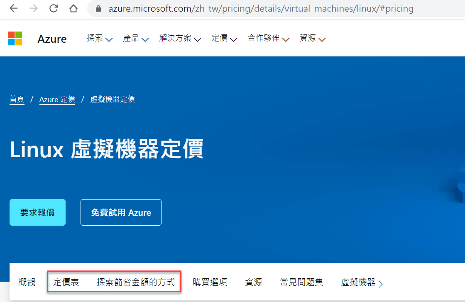Open the 購買選項 tab
Screen dimensions: 465x302
[x=210, y=282]
